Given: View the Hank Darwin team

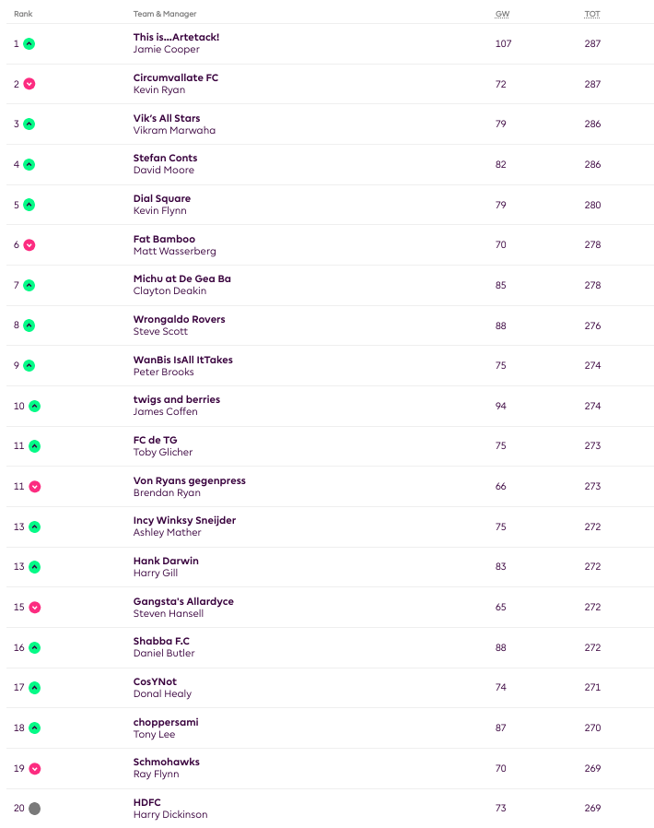Looking at the screenshot, I should 166,561.
